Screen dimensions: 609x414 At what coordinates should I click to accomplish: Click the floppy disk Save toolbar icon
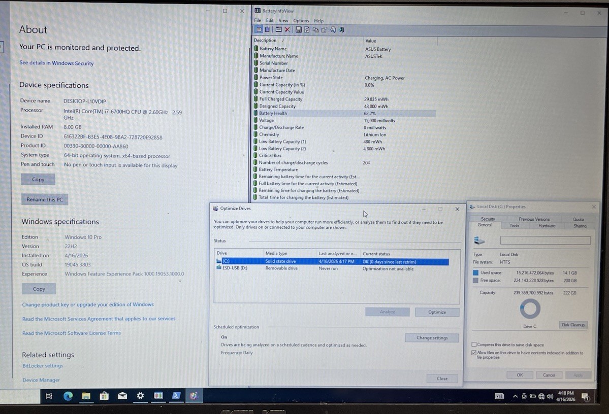tap(298, 29)
